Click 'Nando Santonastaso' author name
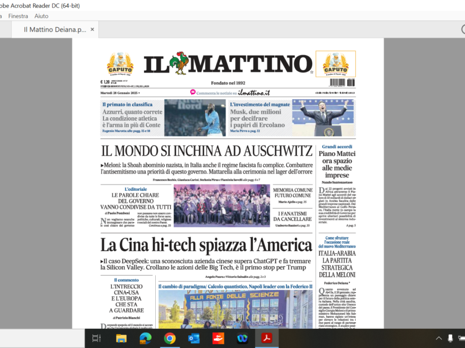465x348 pixels. (x=337, y=182)
